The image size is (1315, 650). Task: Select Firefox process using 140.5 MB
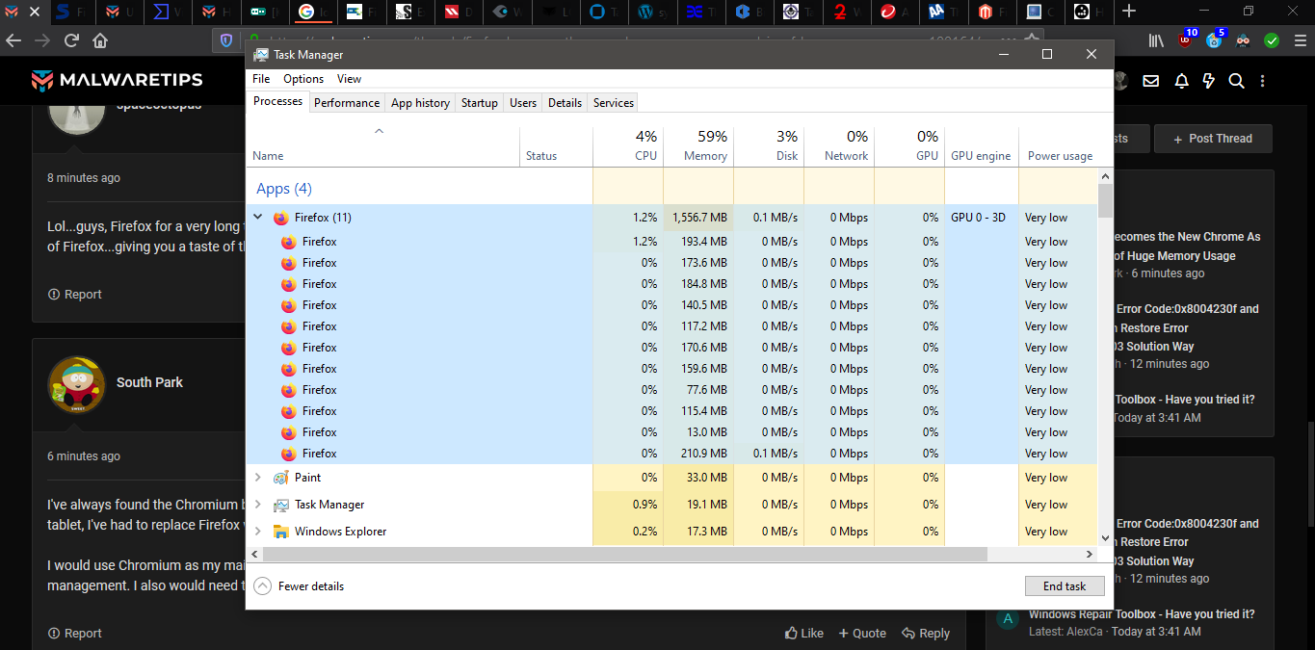point(671,305)
